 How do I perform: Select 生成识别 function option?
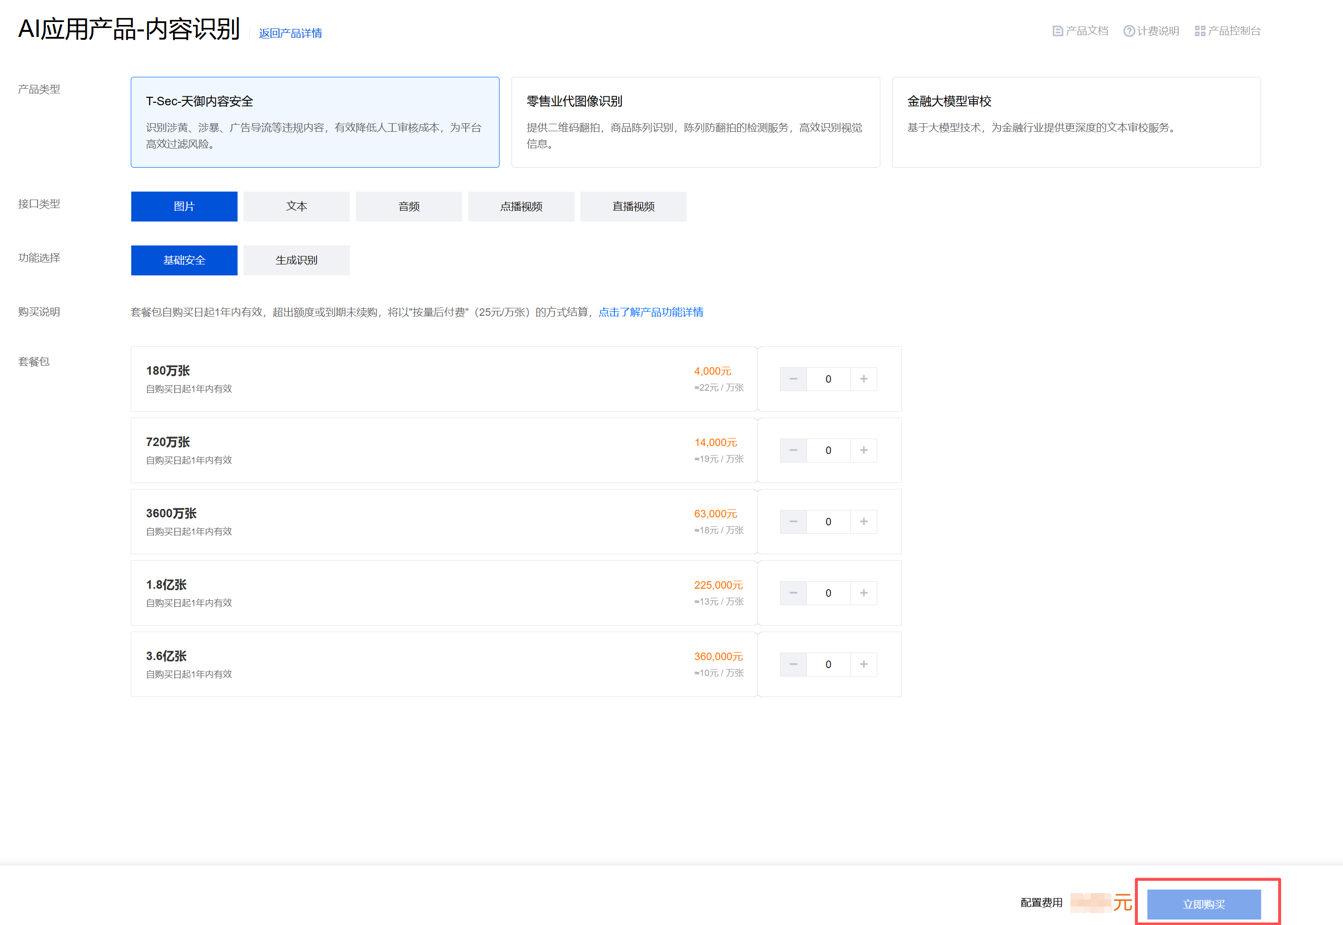296,260
